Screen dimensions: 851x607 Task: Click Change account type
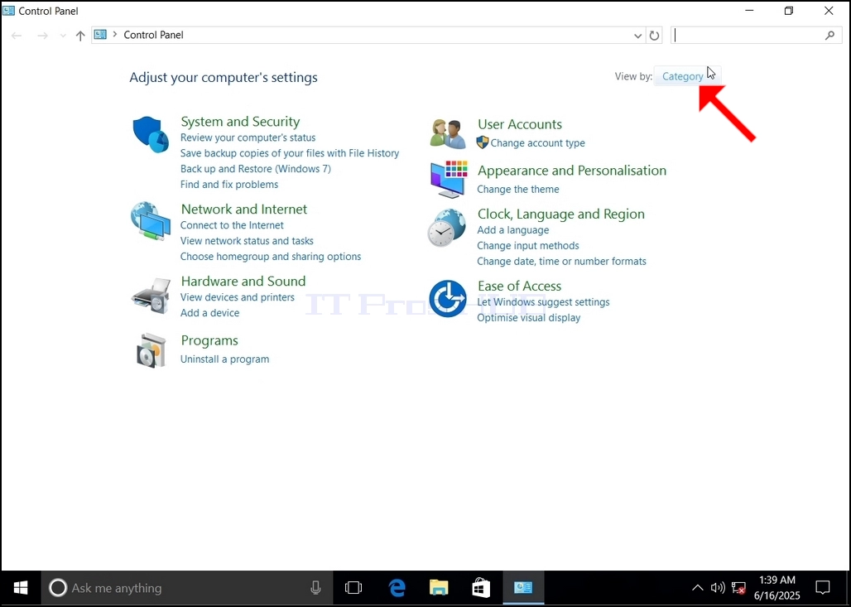(x=537, y=143)
